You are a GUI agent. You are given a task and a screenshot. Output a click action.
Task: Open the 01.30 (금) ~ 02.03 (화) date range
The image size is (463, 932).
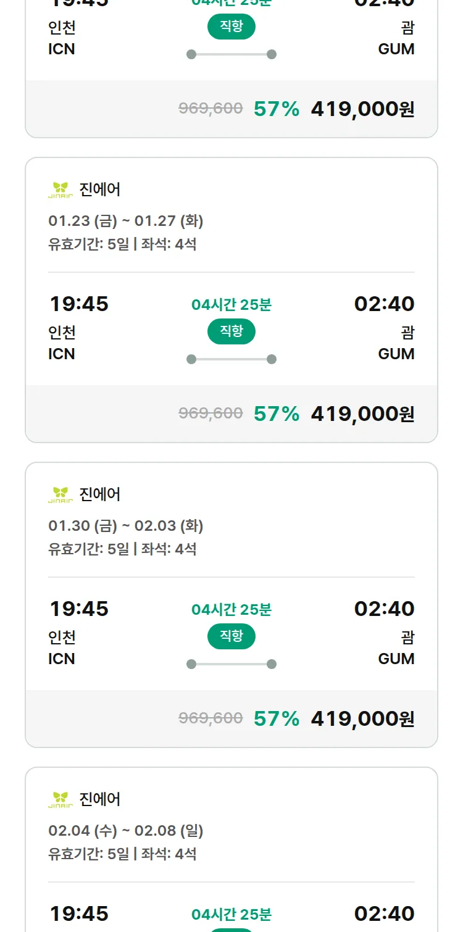pos(126,526)
